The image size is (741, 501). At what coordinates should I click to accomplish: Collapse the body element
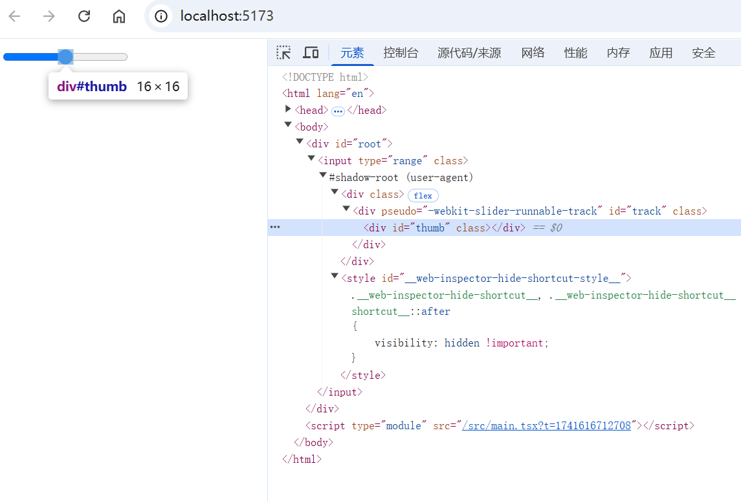(x=288, y=125)
